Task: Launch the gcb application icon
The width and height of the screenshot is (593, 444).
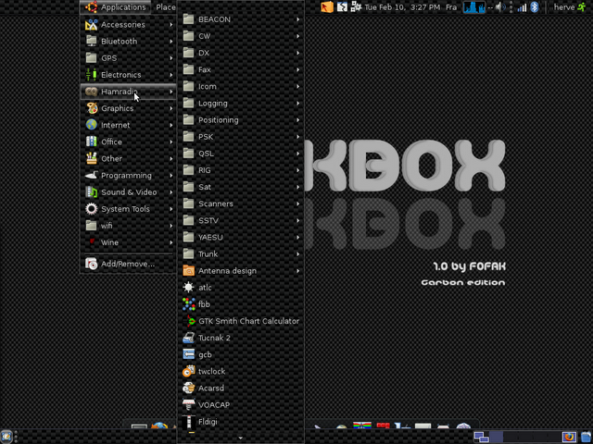Action: click(188, 354)
